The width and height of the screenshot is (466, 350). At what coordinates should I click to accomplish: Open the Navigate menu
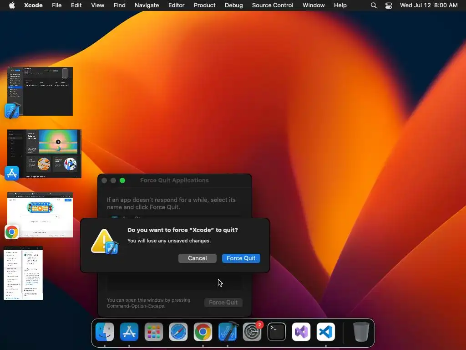147,5
